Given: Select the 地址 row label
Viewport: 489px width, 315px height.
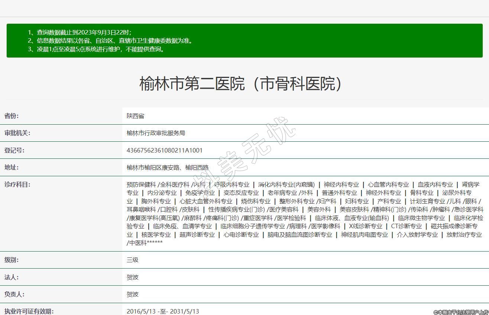Looking at the screenshot, I should [12, 167].
